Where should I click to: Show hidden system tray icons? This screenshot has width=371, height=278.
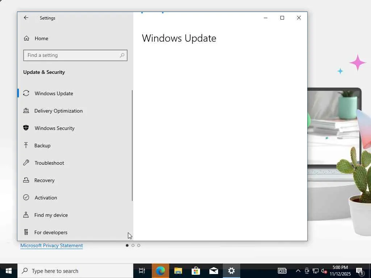tap(298, 271)
